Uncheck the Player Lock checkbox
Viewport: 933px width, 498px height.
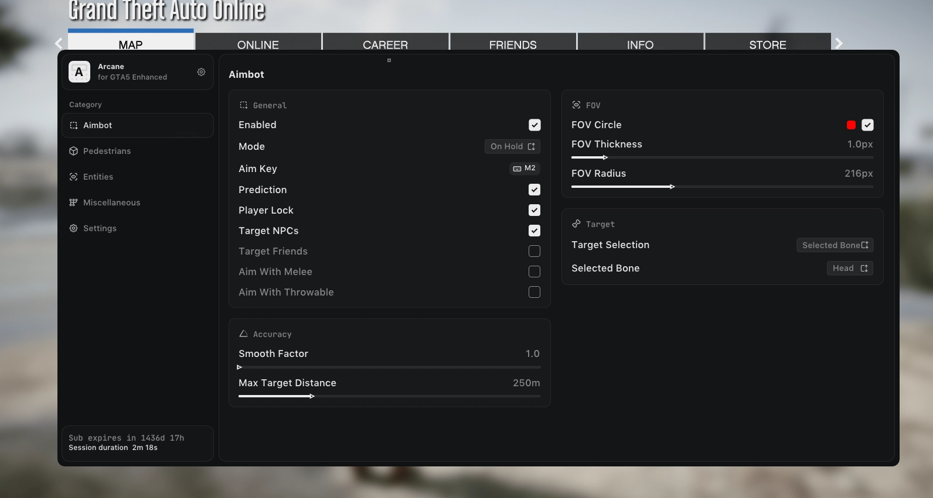coord(534,210)
